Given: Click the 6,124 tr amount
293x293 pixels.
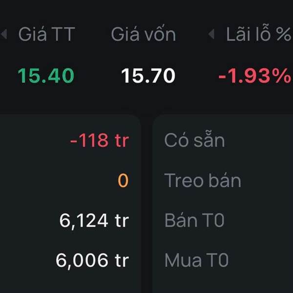Looking at the screenshot, I should tap(94, 221).
